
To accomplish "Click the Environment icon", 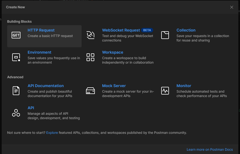I will tap(16, 57).
